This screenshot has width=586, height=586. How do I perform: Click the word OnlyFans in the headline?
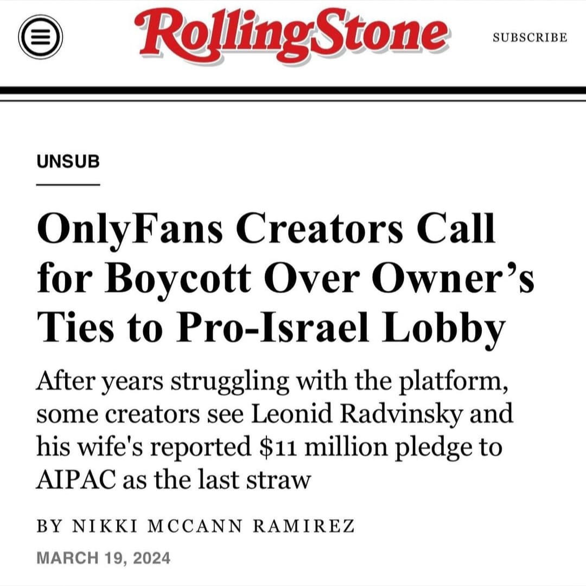[130, 229]
